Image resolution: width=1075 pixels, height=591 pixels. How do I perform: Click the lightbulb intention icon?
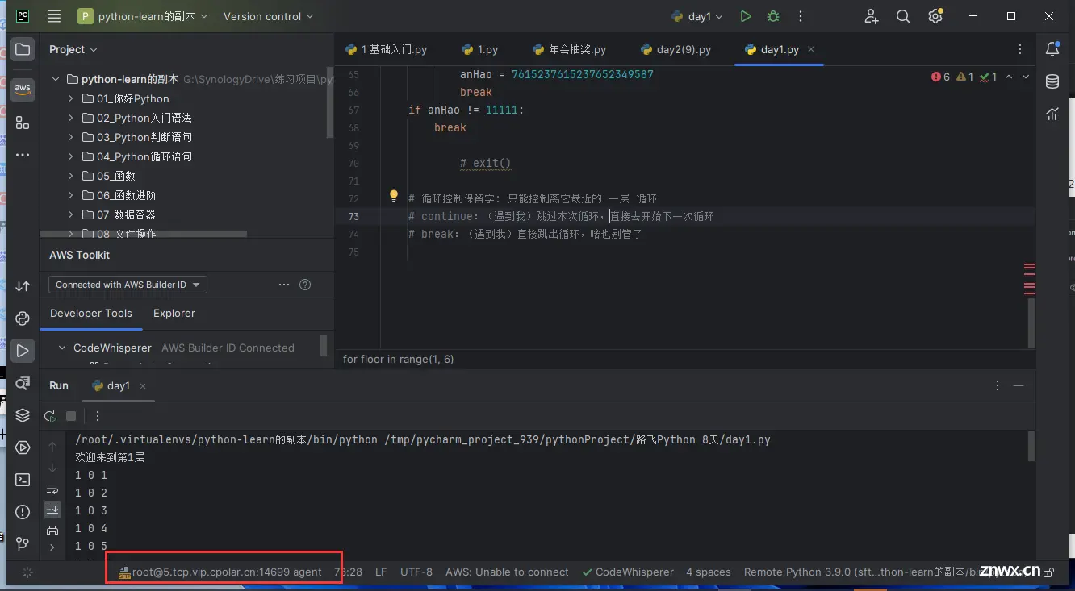coord(394,195)
